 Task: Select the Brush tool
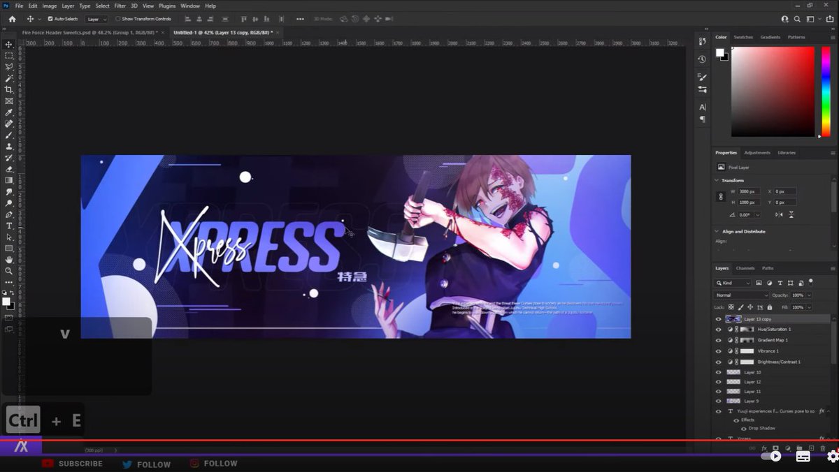click(8, 135)
